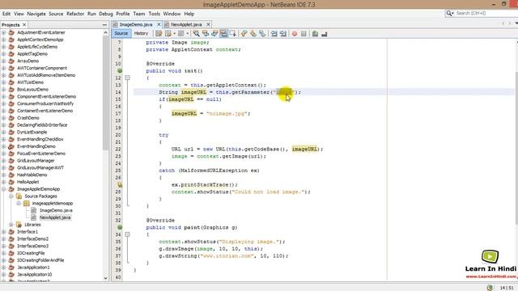This screenshot has width=518, height=291.
Task: Select ImageDemo.java file icon in tree
Action: point(33,210)
